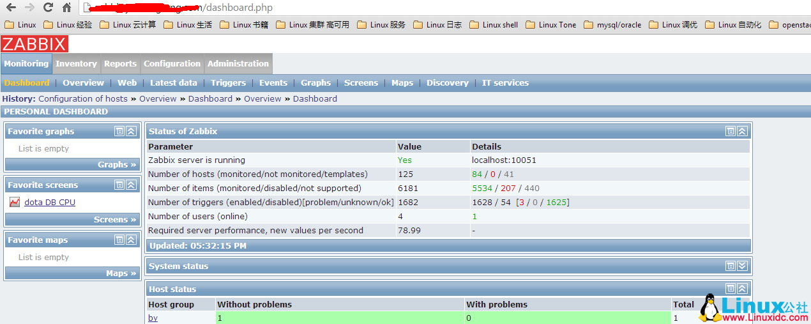Click the last Dashboard history link
The width and height of the screenshot is (811, 324).
315,98
